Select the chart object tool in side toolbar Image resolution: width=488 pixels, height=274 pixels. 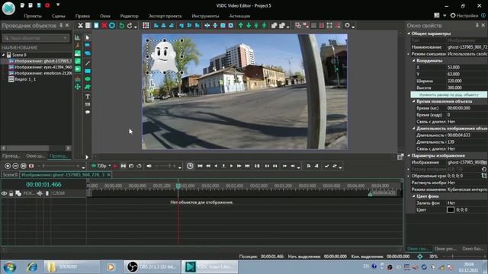coord(77,37)
